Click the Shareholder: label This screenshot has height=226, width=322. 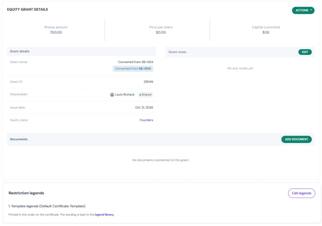(x=19, y=94)
